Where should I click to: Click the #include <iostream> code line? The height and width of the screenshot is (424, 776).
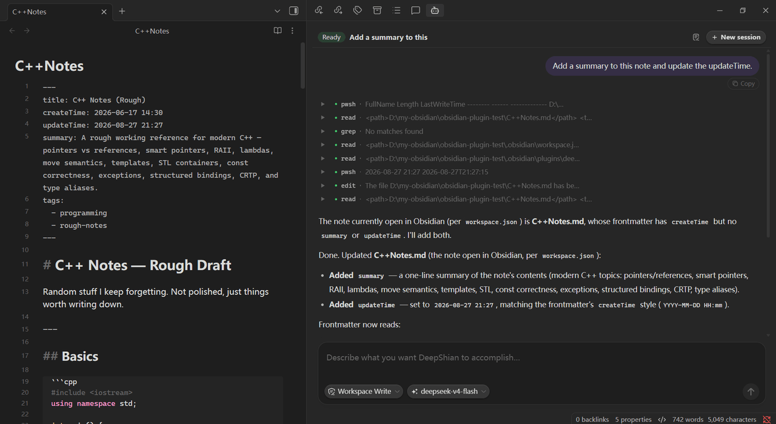[92, 392]
